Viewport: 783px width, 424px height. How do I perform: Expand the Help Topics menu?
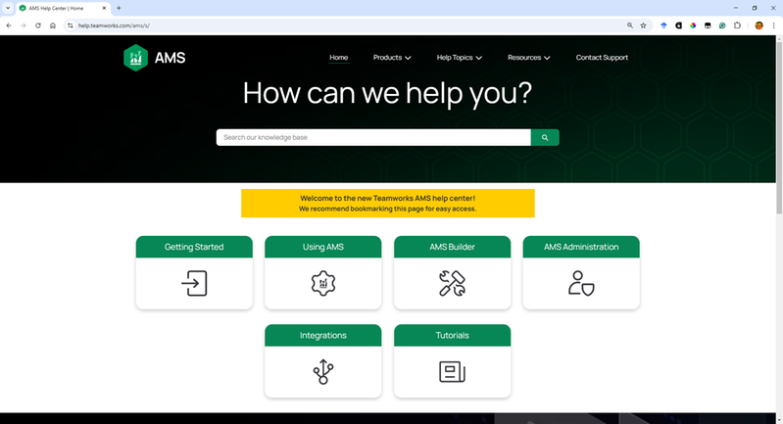[x=460, y=58]
